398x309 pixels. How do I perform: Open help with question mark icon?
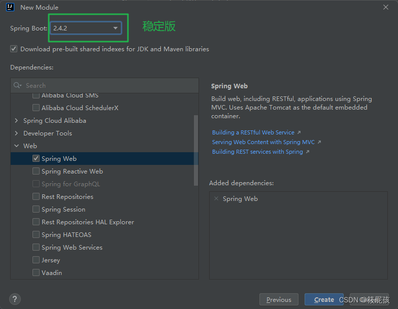point(15,299)
